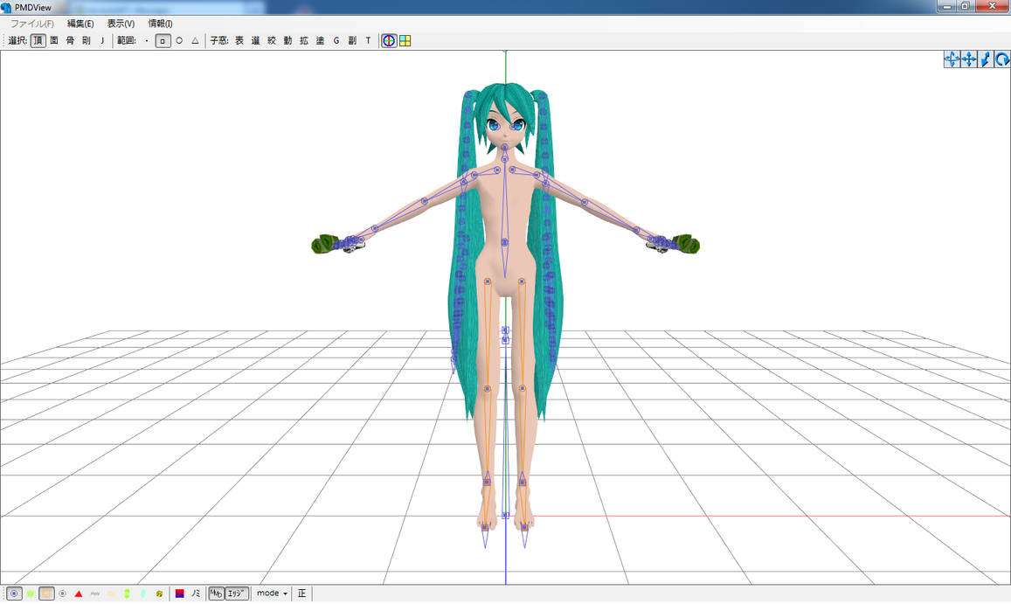The height and width of the screenshot is (604, 1011).
Task: Open the 表示(V) menu
Action: (121, 24)
